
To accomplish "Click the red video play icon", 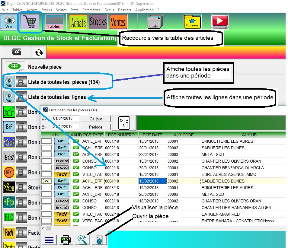I will (x=220, y=22).
